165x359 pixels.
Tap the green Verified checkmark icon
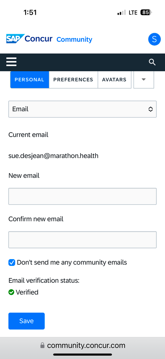[11, 292]
